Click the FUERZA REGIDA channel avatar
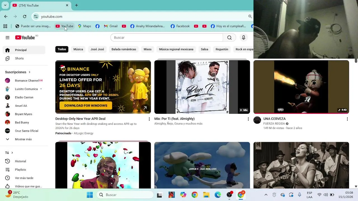This screenshot has height=201, width=358. pos(257,120)
